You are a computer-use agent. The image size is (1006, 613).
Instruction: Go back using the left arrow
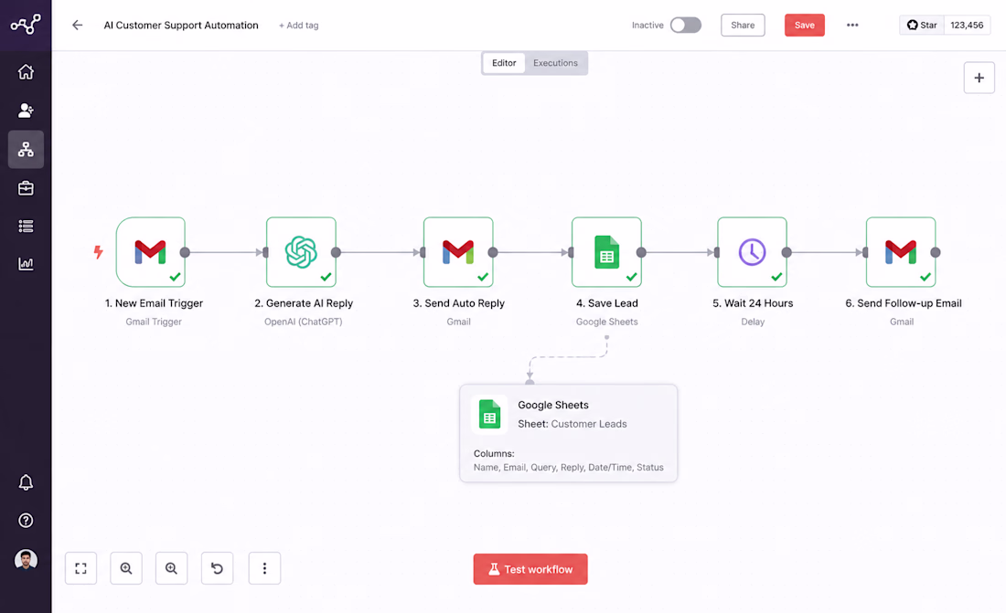click(x=77, y=25)
